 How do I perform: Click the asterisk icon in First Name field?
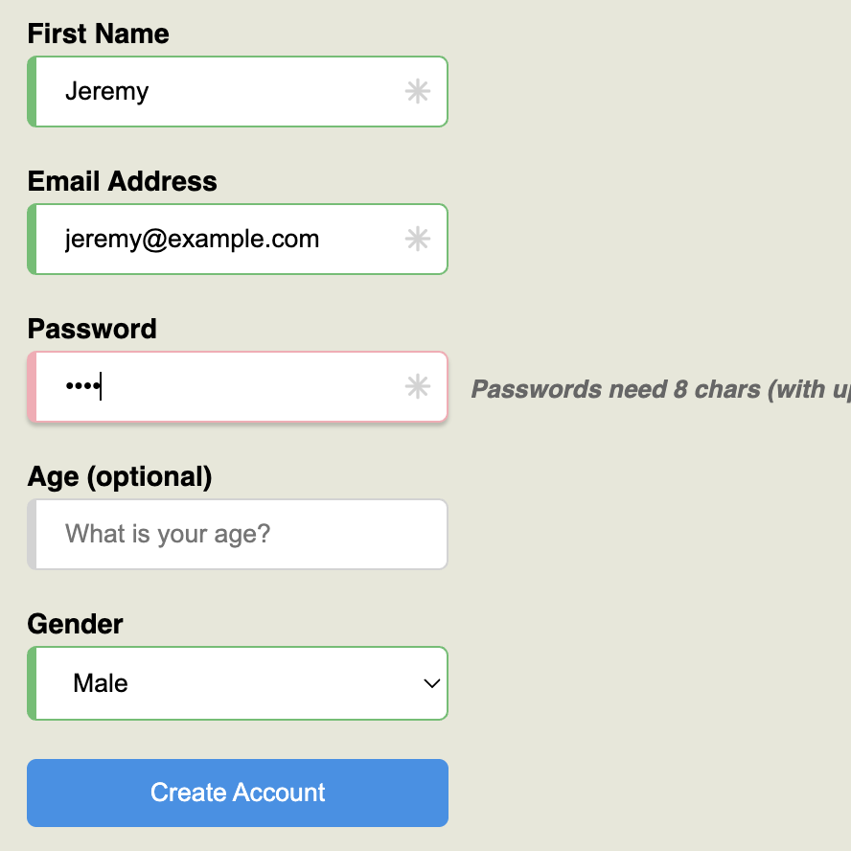pos(417,92)
